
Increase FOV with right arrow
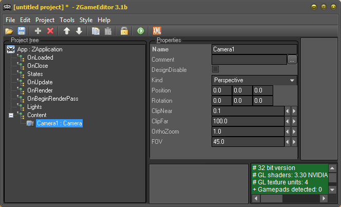[x=294, y=142]
